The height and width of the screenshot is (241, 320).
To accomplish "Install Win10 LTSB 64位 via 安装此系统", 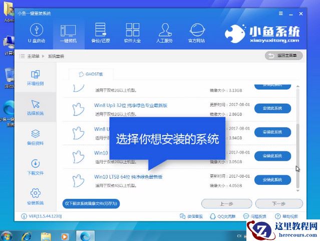I will [x=272, y=180].
